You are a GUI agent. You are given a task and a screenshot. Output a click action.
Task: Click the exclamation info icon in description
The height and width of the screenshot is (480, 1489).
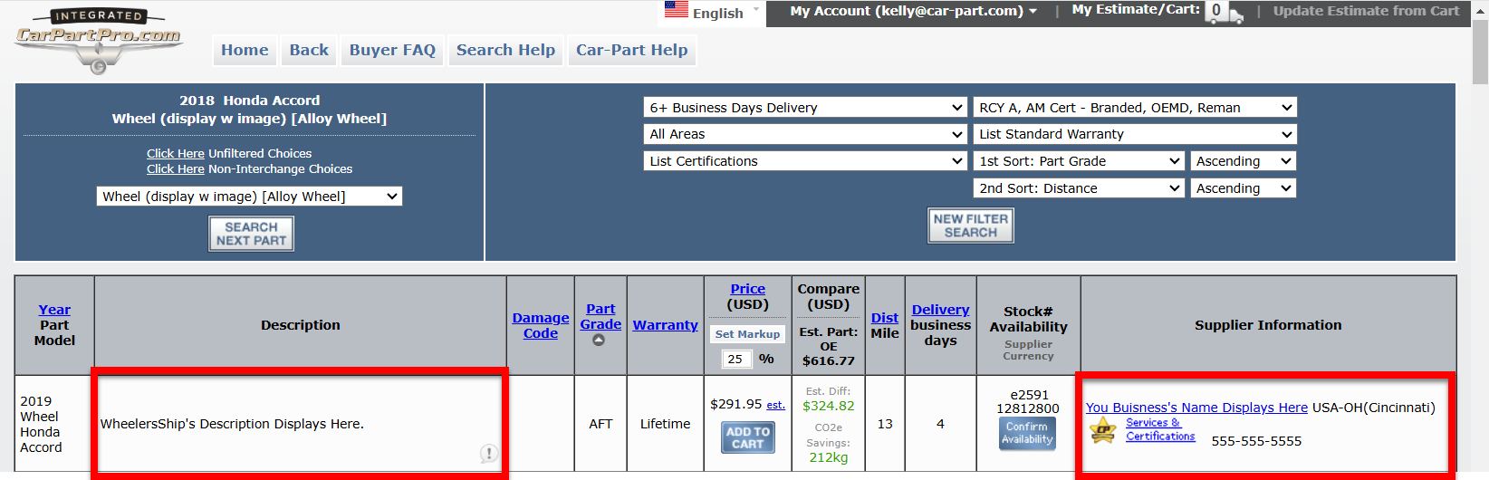tap(488, 453)
